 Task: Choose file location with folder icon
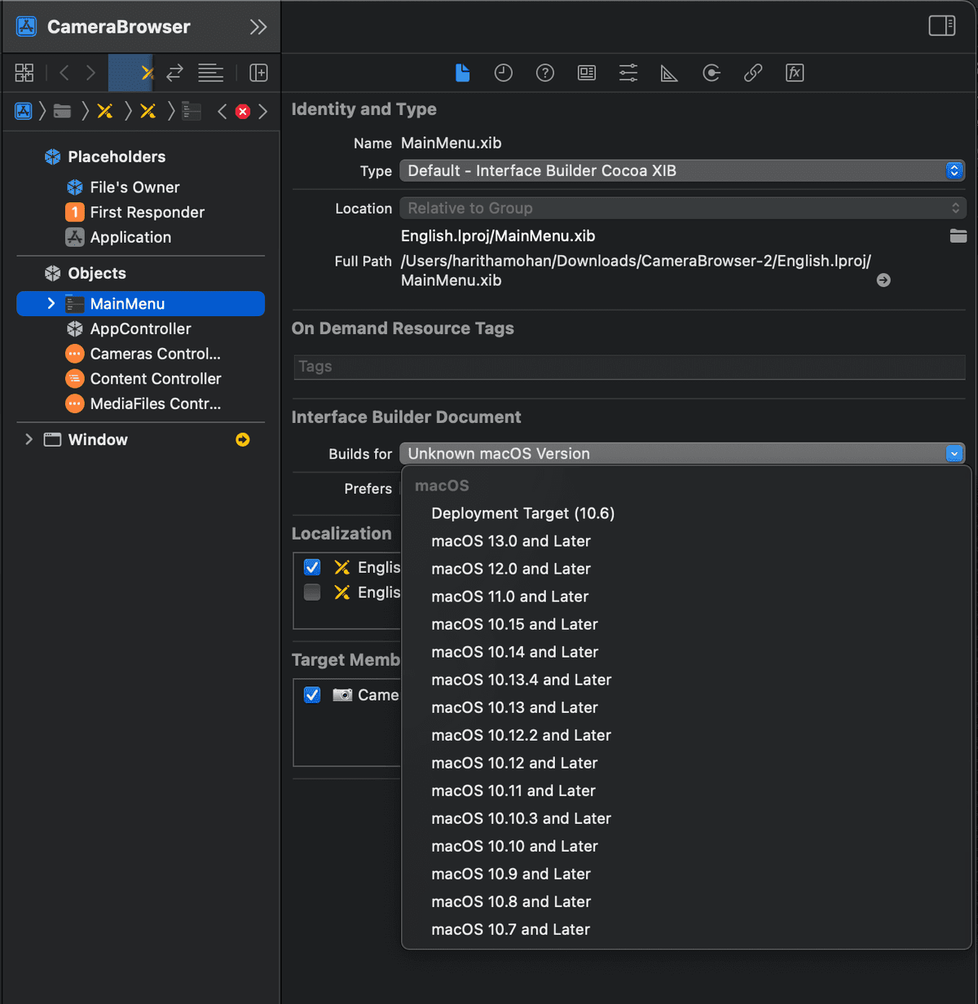958,236
